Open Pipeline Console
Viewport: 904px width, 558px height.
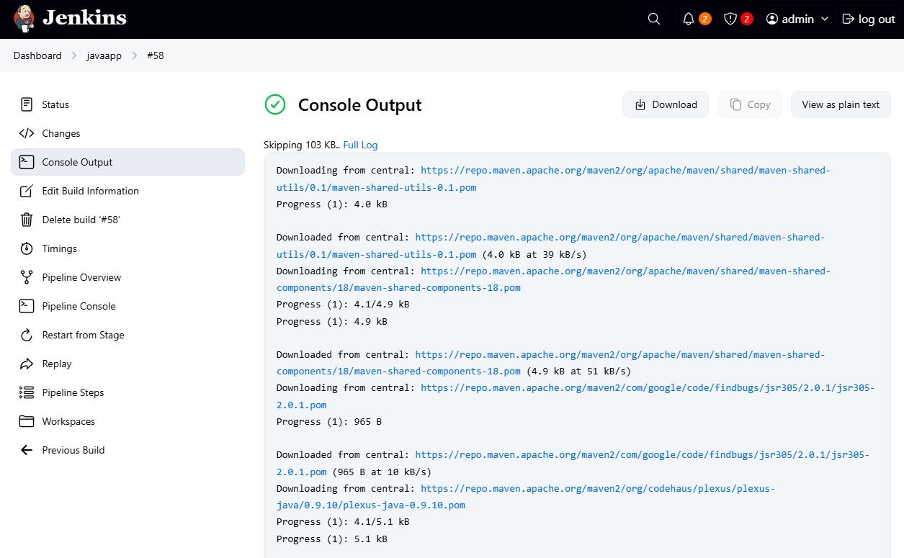pyautogui.click(x=127, y=306)
